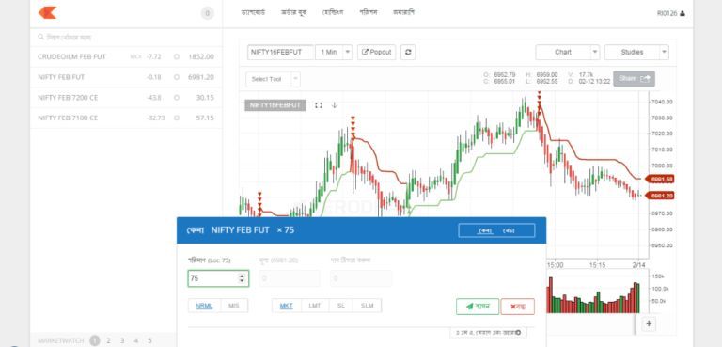The image size is (722, 347).
Task: Expand the 1 Min interval dropdown
Action: pyautogui.click(x=334, y=52)
